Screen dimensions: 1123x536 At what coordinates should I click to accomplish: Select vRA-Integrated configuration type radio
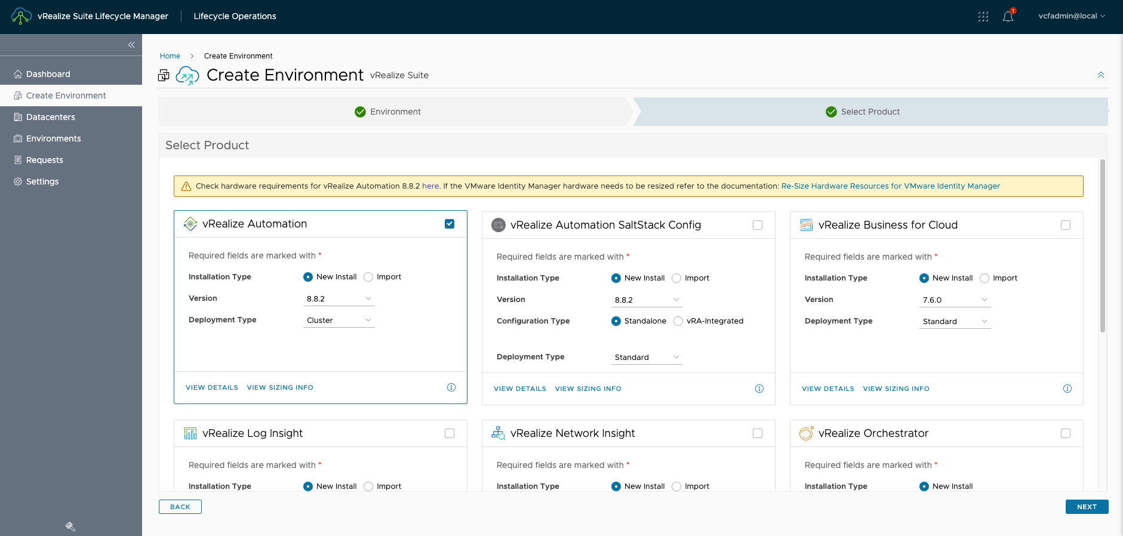coord(678,321)
